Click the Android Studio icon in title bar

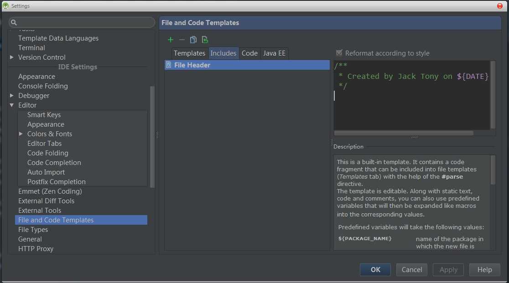[x=5, y=6]
